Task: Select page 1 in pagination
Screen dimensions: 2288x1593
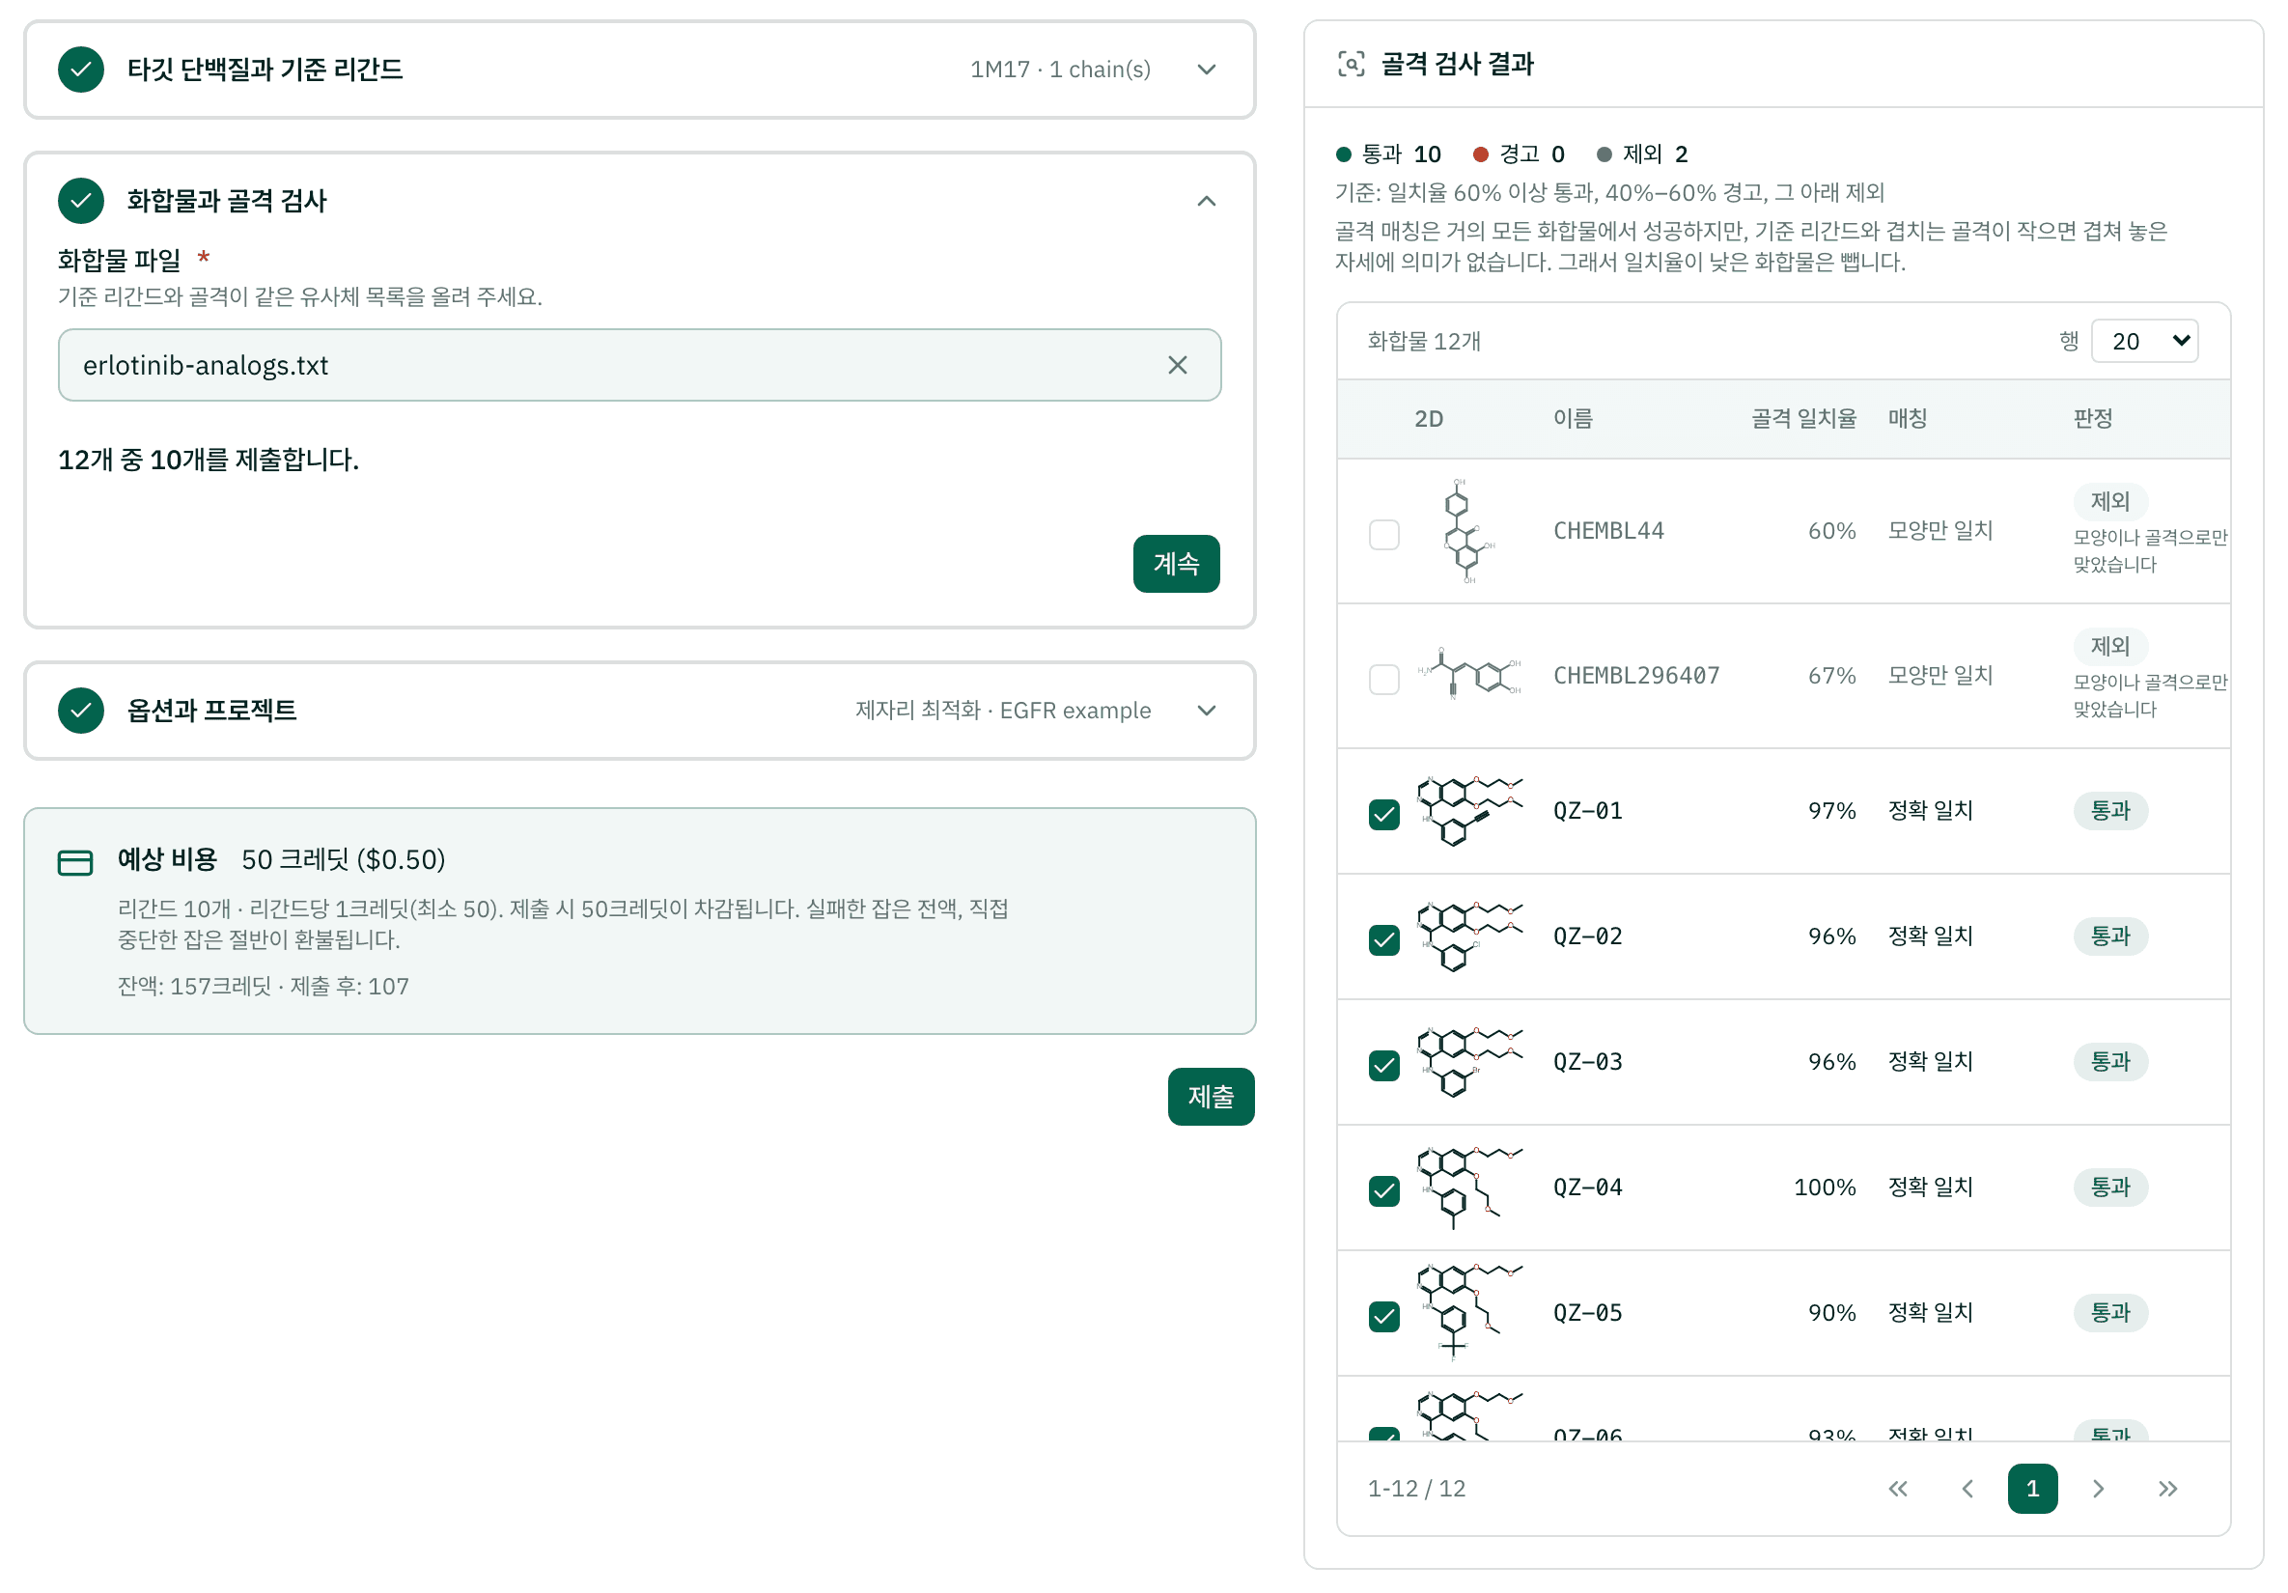Action: point(2032,1488)
